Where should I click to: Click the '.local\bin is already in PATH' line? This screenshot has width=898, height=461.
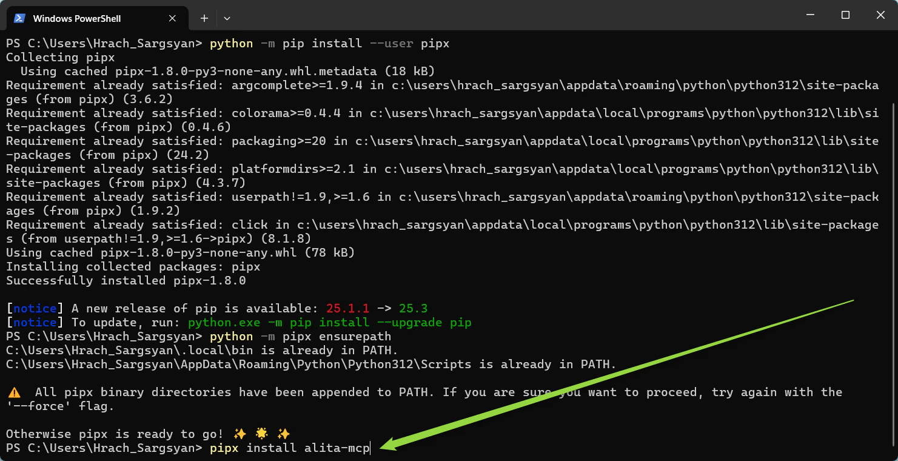(x=202, y=351)
